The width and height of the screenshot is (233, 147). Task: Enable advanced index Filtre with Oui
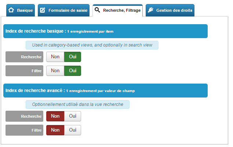(73, 130)
